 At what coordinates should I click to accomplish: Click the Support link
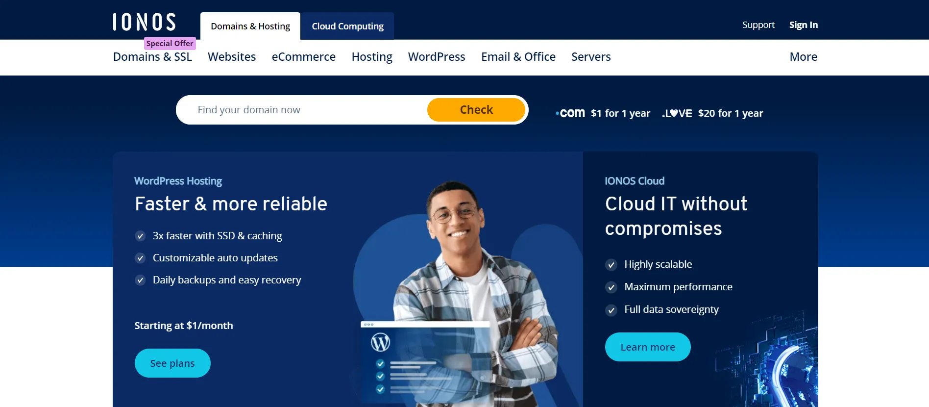pyautogui.click(x=758, y=25)
